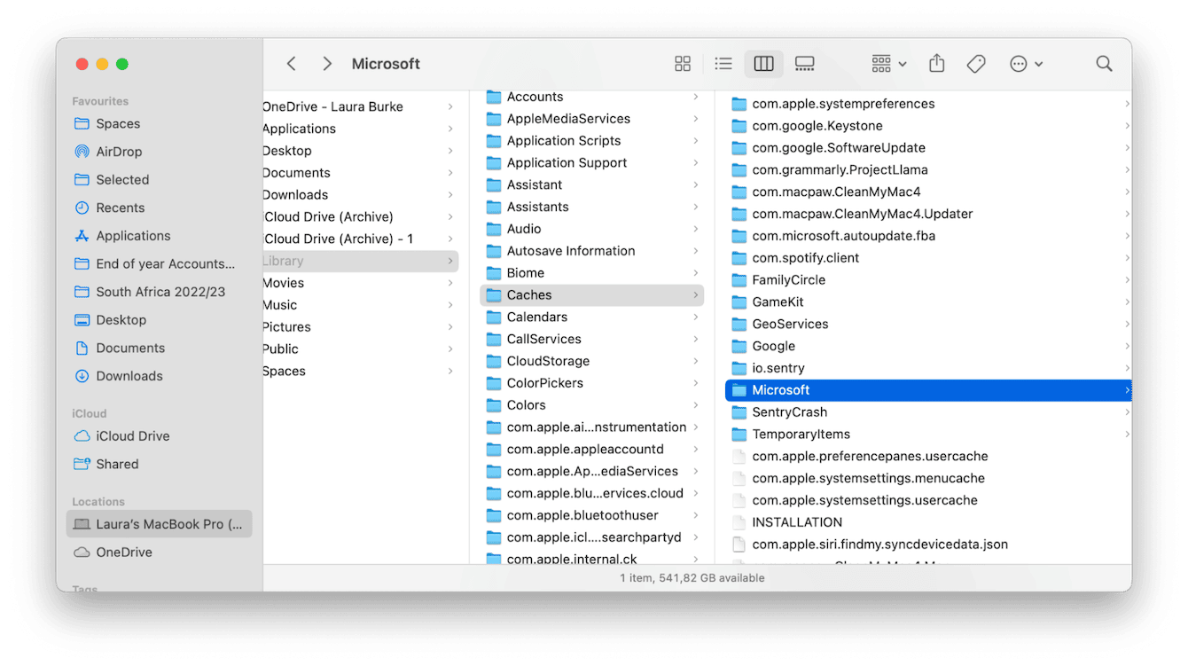Switch to gallery view in the toolbar
This screenshot has height=666, width=1188.
[804, 63]
